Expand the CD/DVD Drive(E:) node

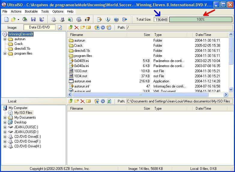[5, 137]
